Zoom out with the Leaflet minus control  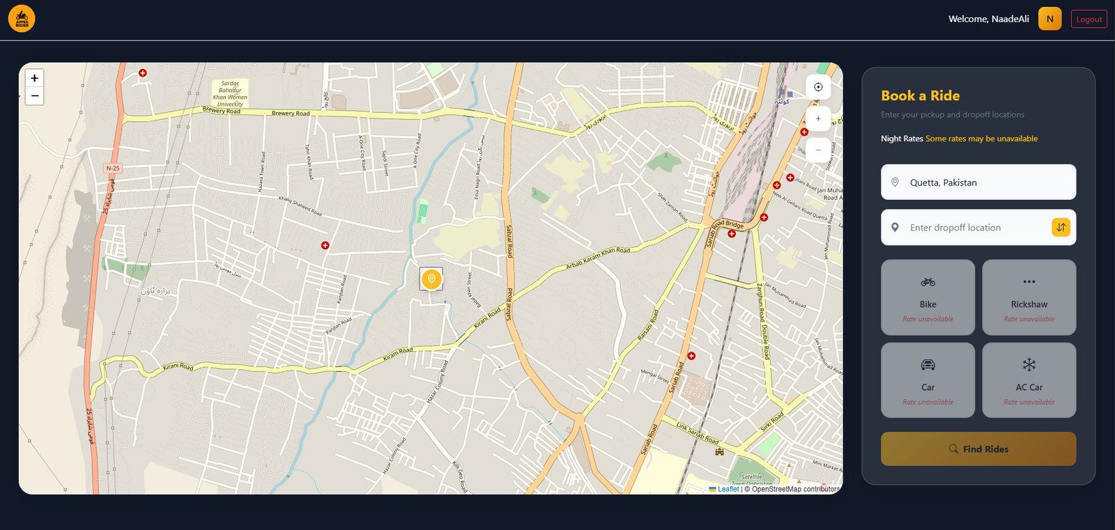click(35, 96)
